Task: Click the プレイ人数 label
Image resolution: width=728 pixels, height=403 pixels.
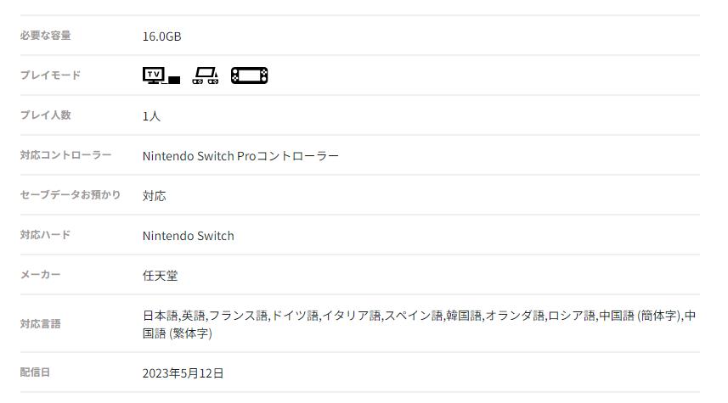Action: [45, 115]
